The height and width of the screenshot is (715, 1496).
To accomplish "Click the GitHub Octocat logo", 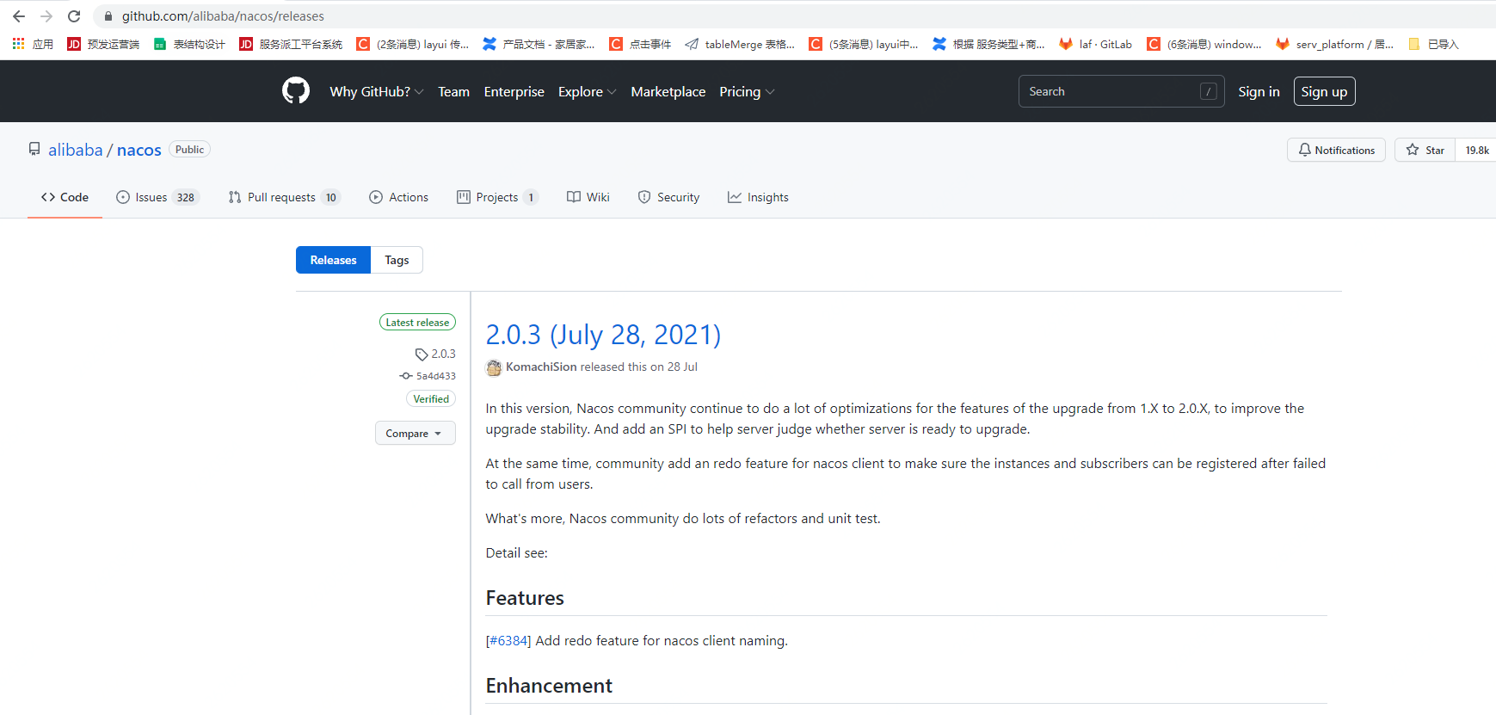I will [296, 90].
